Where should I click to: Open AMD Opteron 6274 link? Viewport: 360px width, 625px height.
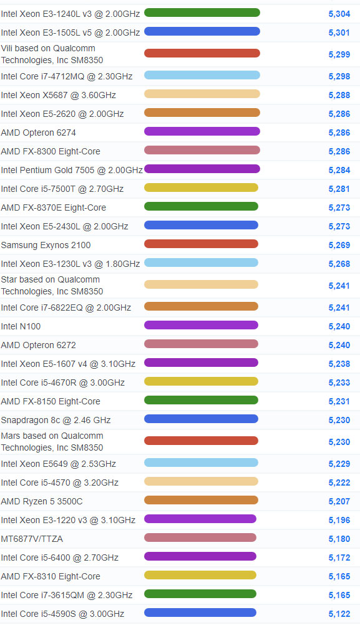(38, 132)
